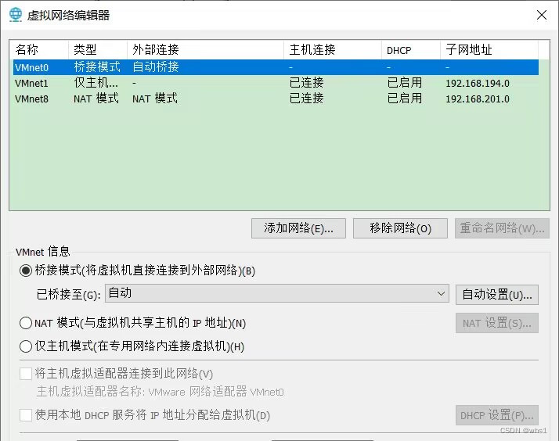
Task: Click subnet address 192.168.194.0
Action: coord(478,84)
